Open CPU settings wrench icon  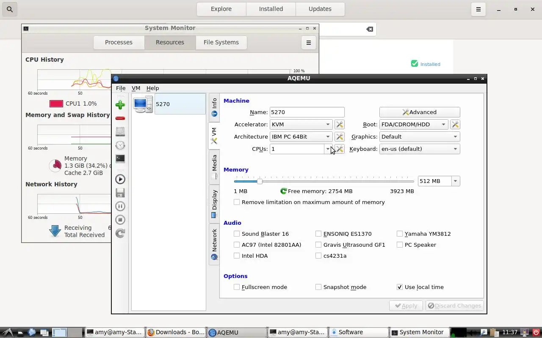click(339, 149)
